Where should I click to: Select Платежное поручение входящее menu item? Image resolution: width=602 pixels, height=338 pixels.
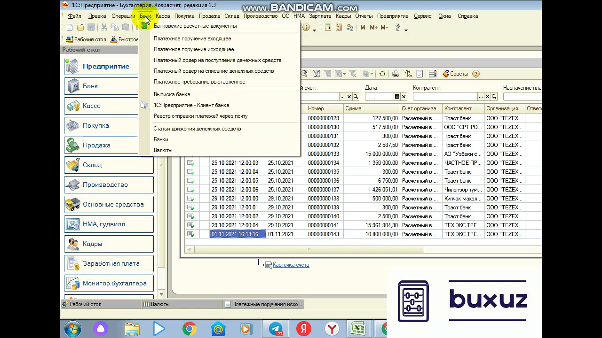point(192,38)
